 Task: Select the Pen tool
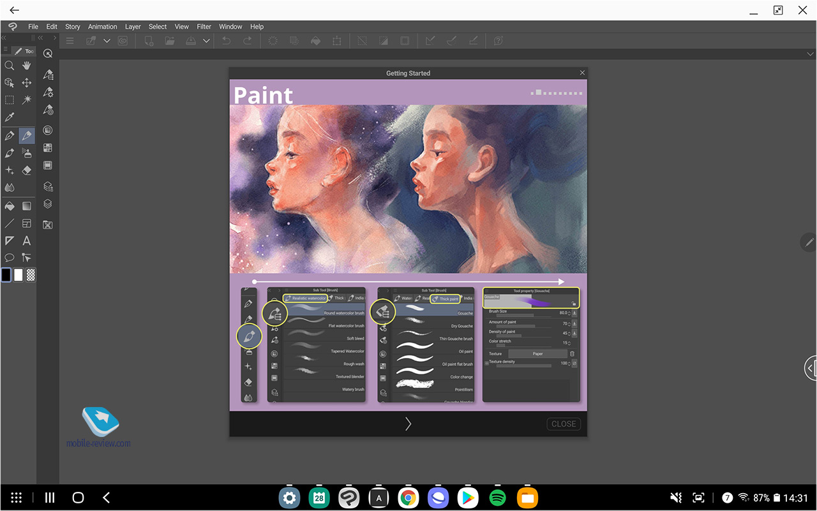click(x=9, y=135)
